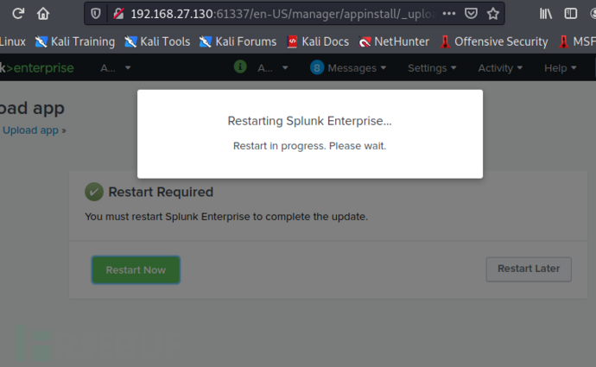Open the Activity menu
The image size is (596, 367).
click(x=500, y=68)
